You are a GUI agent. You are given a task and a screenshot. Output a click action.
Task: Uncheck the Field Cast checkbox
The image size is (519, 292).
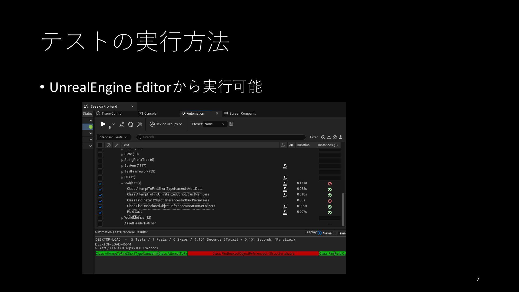click(x=100, y=213)
